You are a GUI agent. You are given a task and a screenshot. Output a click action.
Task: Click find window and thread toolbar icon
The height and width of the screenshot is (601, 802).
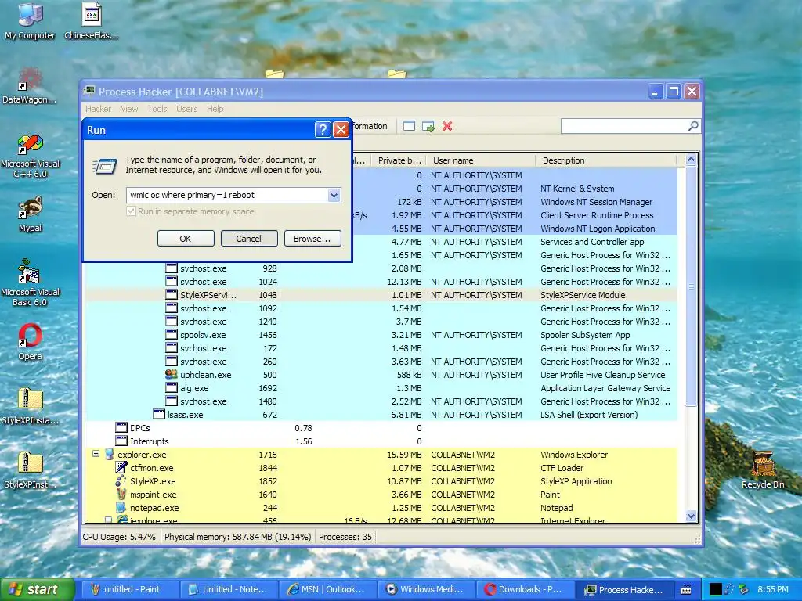pos(428,126)
